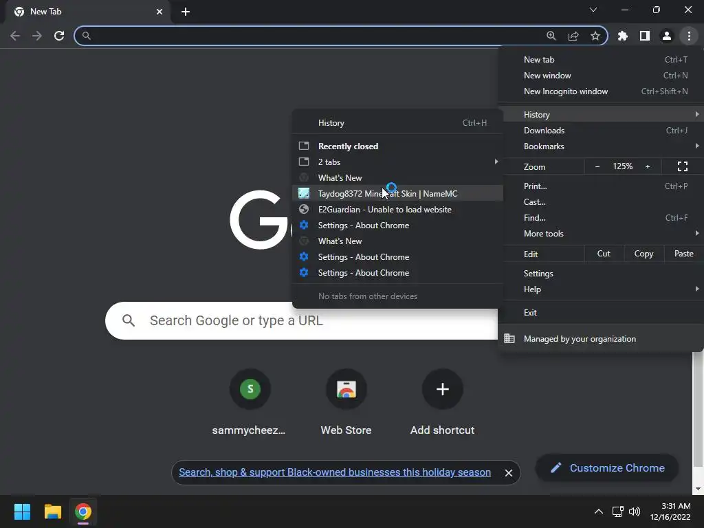Click the Paste button in Edit row
Image resolution: width=704 pixels, height=528 pixels.
tap(683, 254)
